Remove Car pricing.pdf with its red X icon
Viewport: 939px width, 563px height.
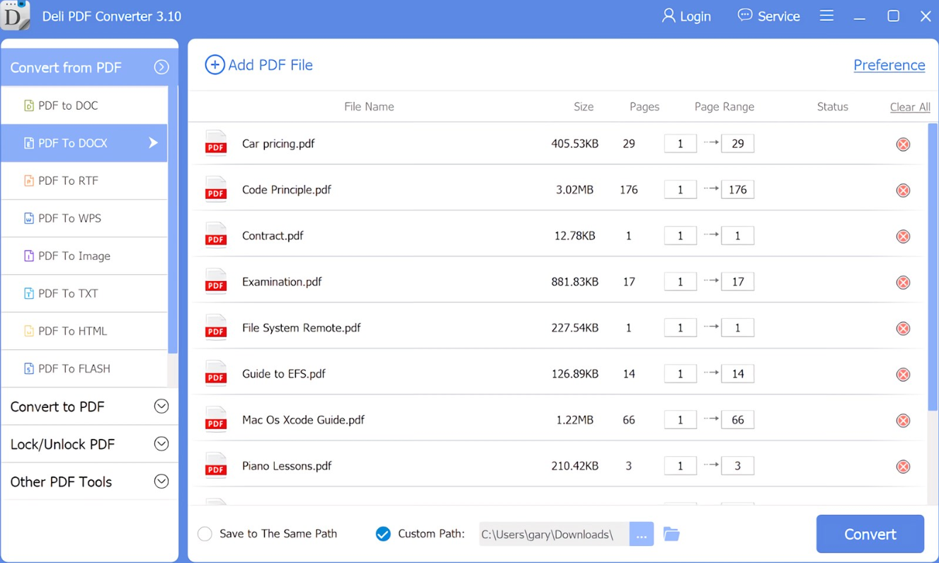tap(903, 144)
